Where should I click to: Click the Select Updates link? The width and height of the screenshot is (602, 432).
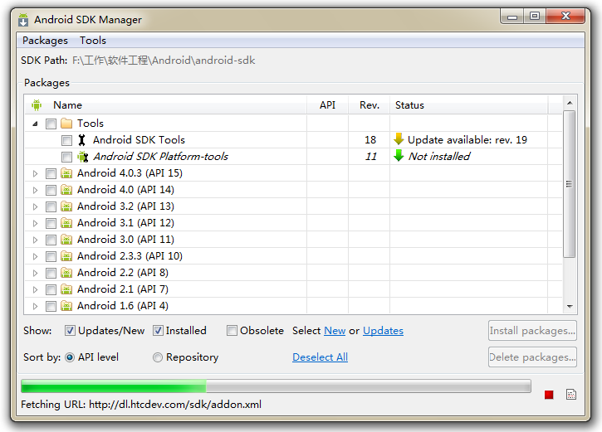(383, 330)
